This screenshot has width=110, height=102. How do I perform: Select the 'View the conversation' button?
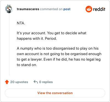(55, 93)
